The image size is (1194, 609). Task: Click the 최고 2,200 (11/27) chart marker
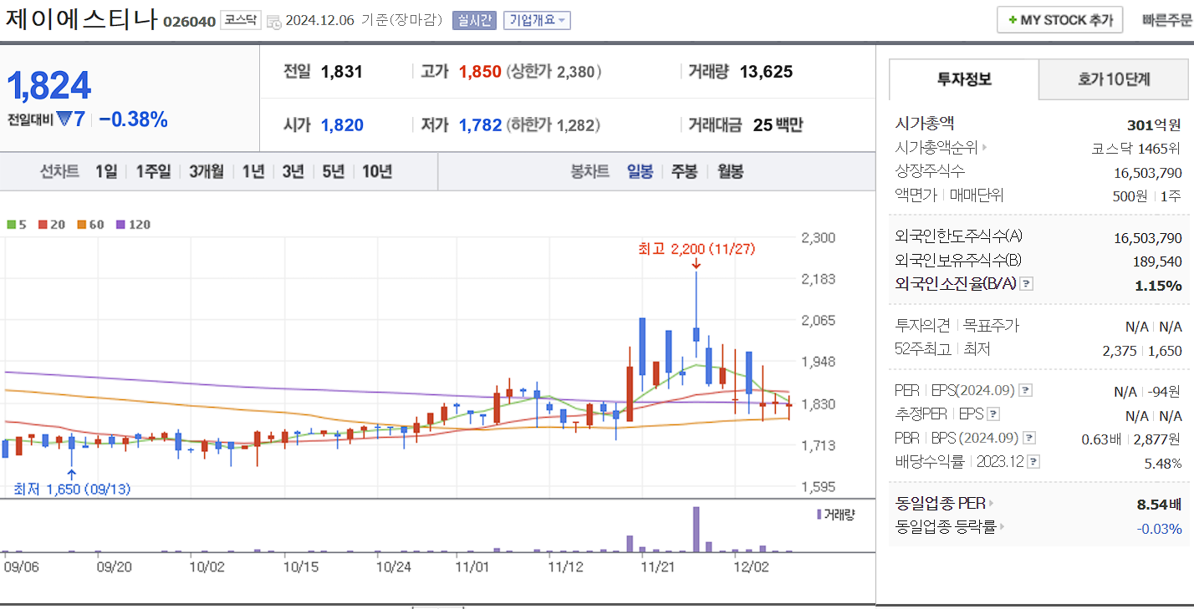[x=696, y=249]
